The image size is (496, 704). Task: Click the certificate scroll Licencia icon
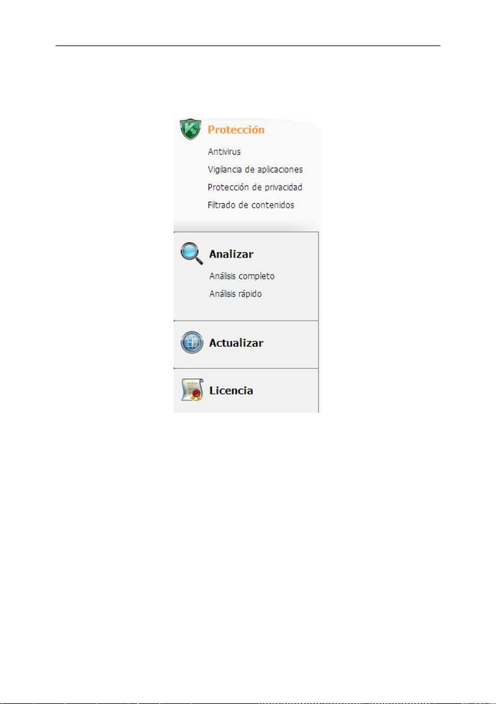[x=192, y=390]
